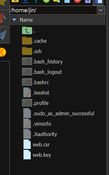This screenshot has width=109, height=175.
Task: Click the document icon beside web.csr
Action: (27, 144)
